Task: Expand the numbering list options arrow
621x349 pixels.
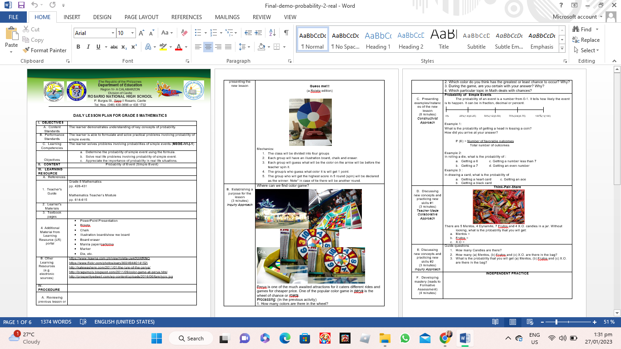Action: coord(220,33)
